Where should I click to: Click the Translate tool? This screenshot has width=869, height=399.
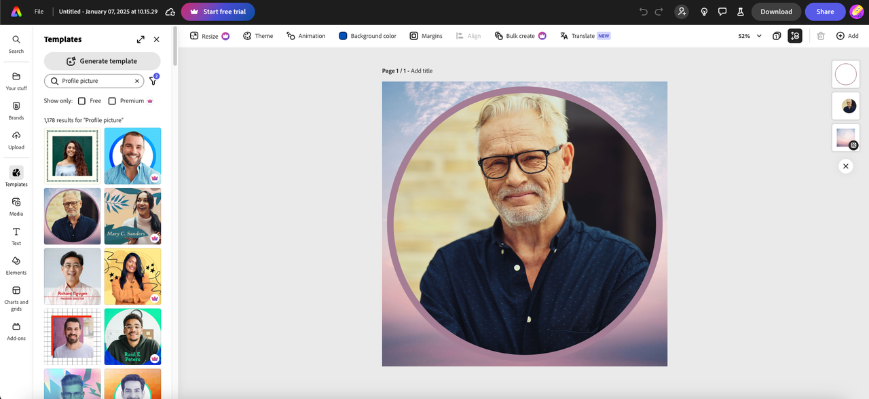(x=585, y=36)
